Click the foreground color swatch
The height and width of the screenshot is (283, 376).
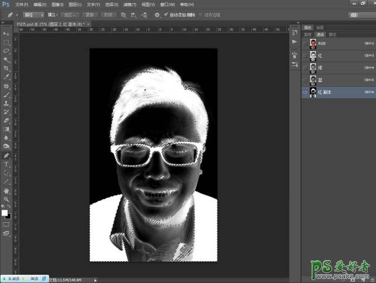click(x=5, y=213)
